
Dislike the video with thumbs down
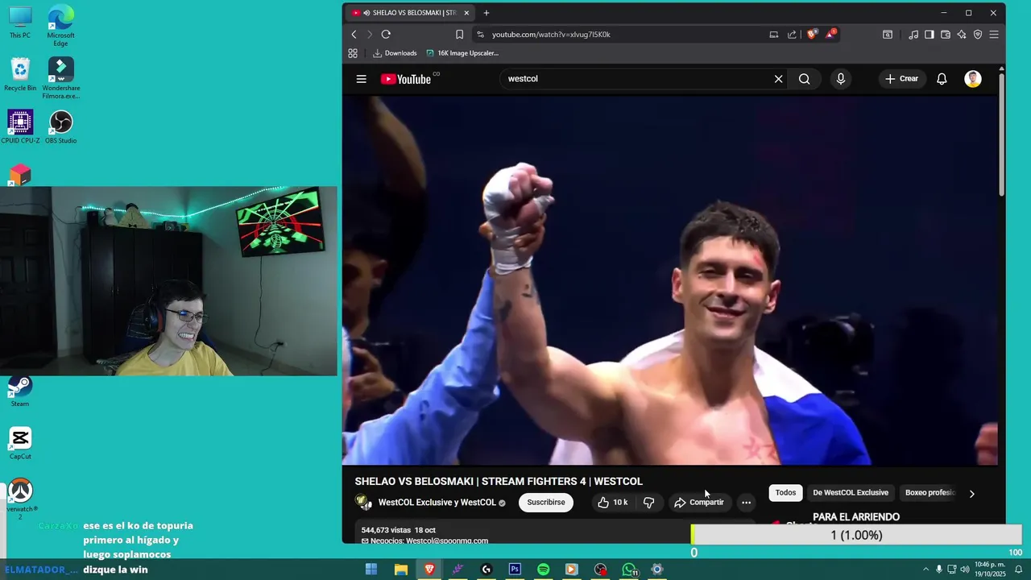coord(648,502)
